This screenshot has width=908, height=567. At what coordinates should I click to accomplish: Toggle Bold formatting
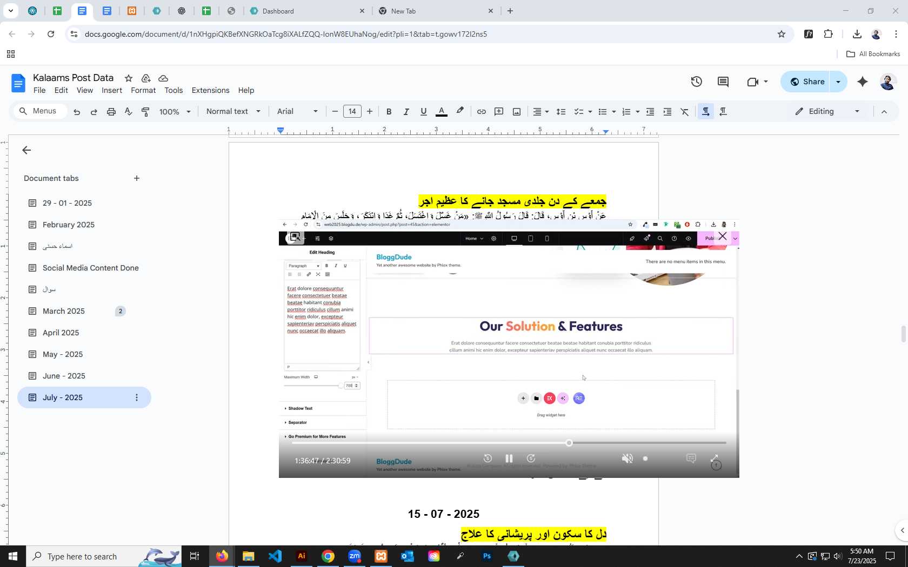coord(389,112)
